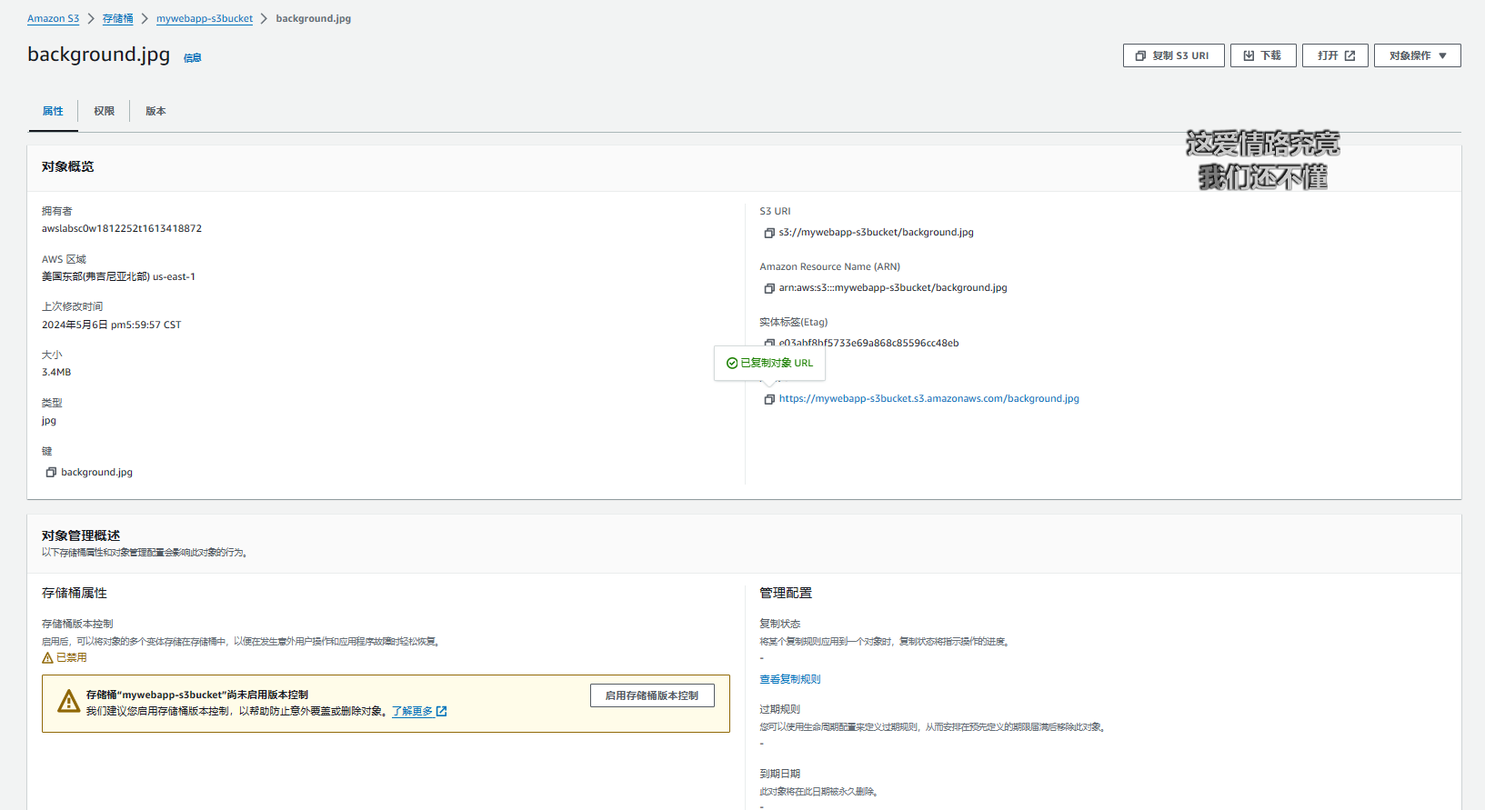Copy the key background.jpg icon
The height and width of the screenshot is (810, 1485).
[x=51, y=473]
